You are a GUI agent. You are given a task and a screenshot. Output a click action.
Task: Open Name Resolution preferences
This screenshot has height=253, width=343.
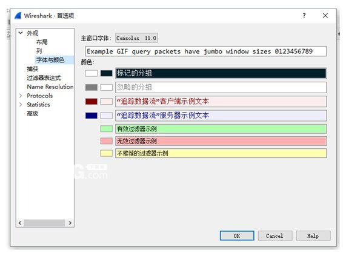click(50, 87)
